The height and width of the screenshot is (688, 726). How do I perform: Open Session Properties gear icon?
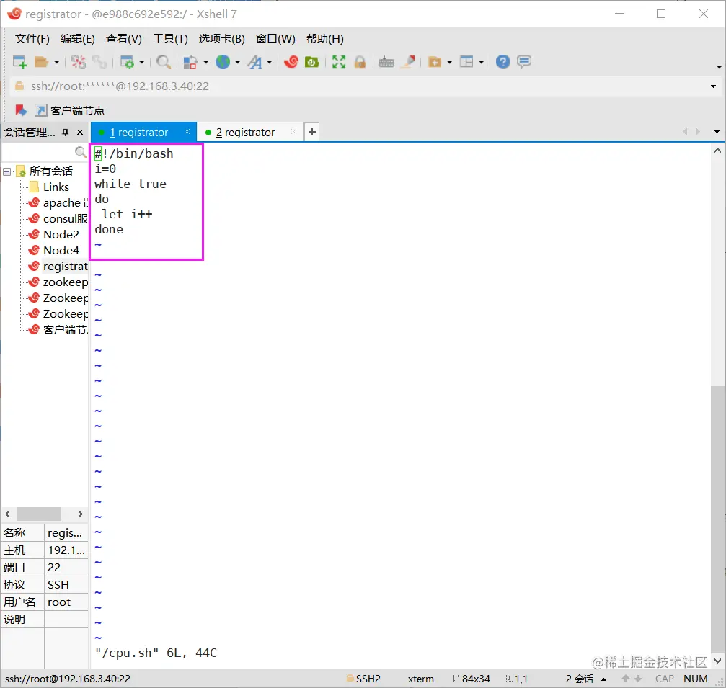(x=127, y=61)
